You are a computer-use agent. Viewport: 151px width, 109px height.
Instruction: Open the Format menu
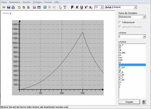click(x=48, y=2)
